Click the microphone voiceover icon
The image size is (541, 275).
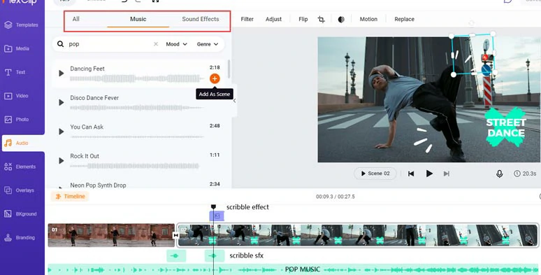499,174
